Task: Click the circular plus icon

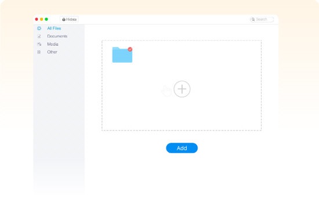Action: coord(182,89)
